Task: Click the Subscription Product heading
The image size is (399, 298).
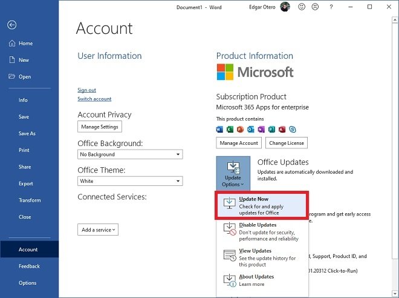Action: 251,97
